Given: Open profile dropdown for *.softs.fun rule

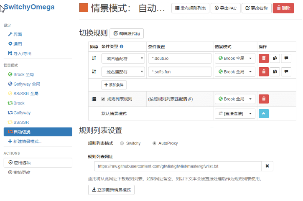Looking at the screenshot, I should click(235, 72).
